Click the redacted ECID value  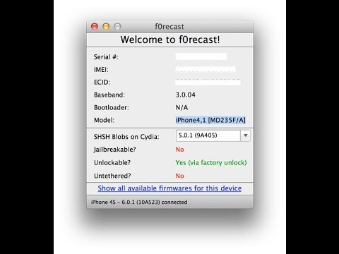click(208, 83)
